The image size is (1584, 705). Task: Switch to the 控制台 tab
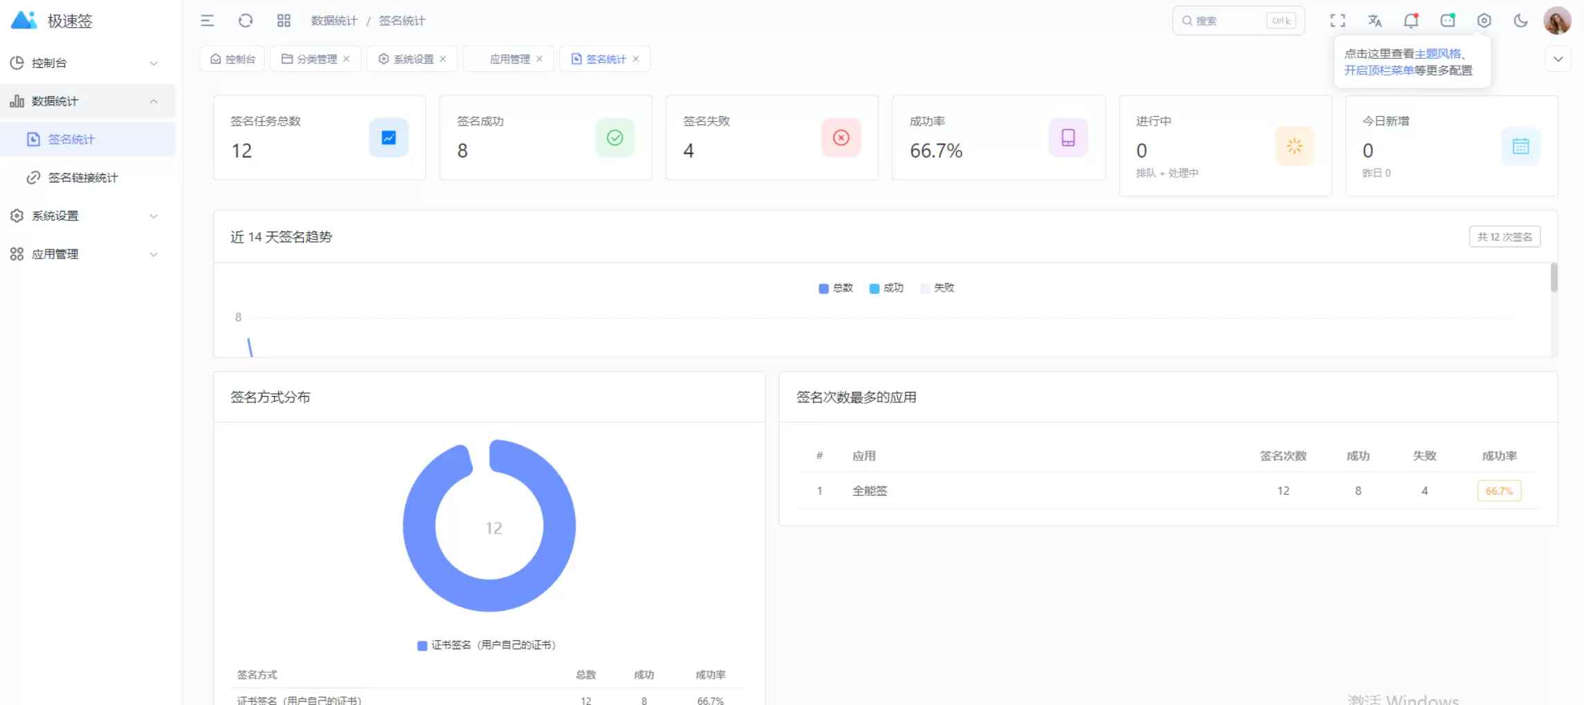tap(233, 59)
